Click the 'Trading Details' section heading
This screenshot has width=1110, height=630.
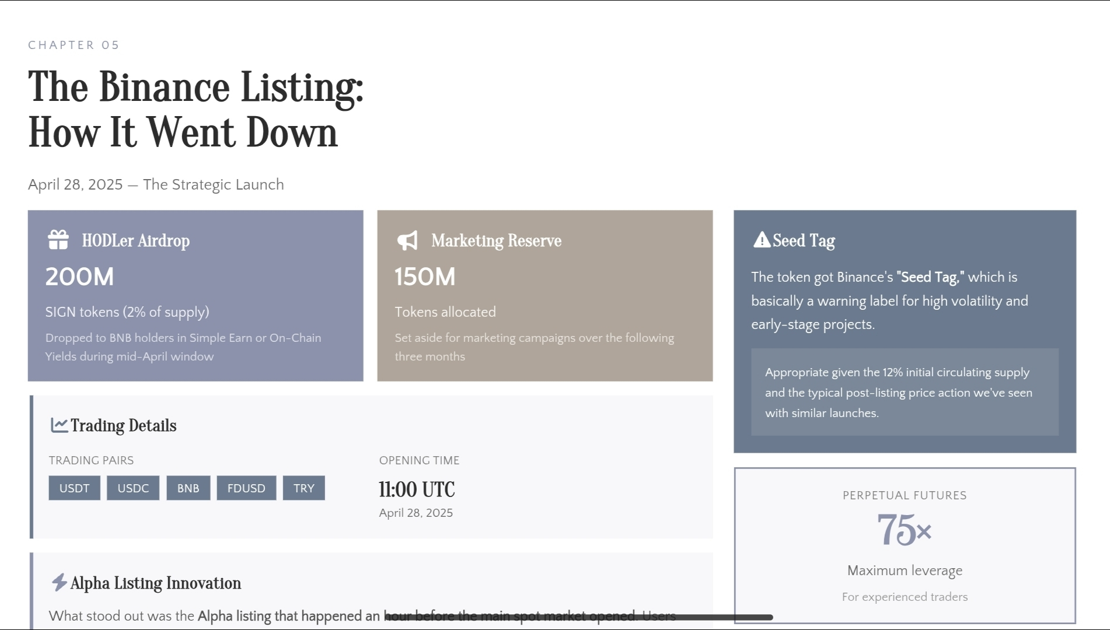click(x=124, y=425)
